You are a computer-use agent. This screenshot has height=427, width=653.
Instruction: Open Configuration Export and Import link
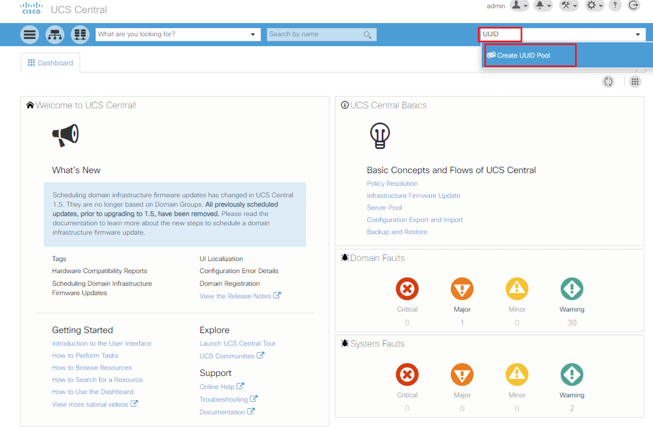(415, 220)
